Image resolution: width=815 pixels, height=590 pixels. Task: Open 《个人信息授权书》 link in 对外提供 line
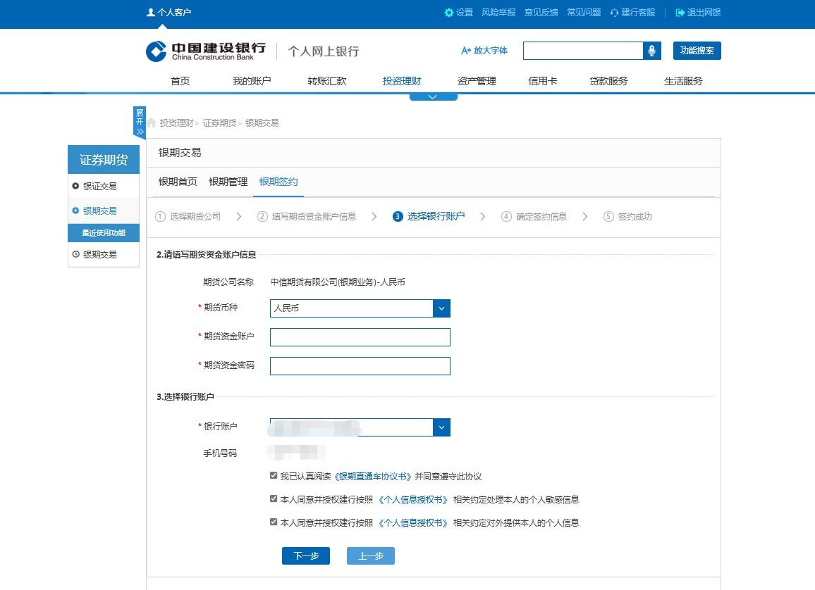(412, 522)
